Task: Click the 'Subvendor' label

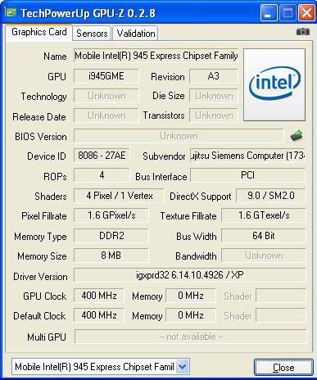Action: click(164, 156)
